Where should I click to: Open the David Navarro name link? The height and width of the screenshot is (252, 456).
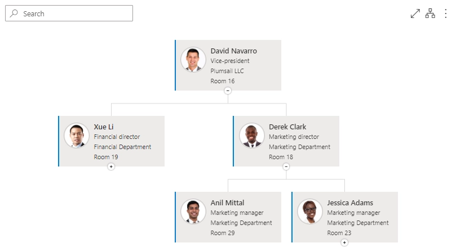[x=233, y=51]
